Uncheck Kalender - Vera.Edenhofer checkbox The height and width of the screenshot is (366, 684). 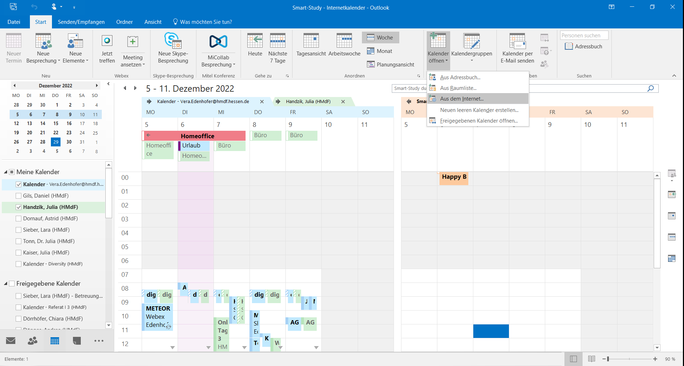pyautogui.click(x=19, y=184)
